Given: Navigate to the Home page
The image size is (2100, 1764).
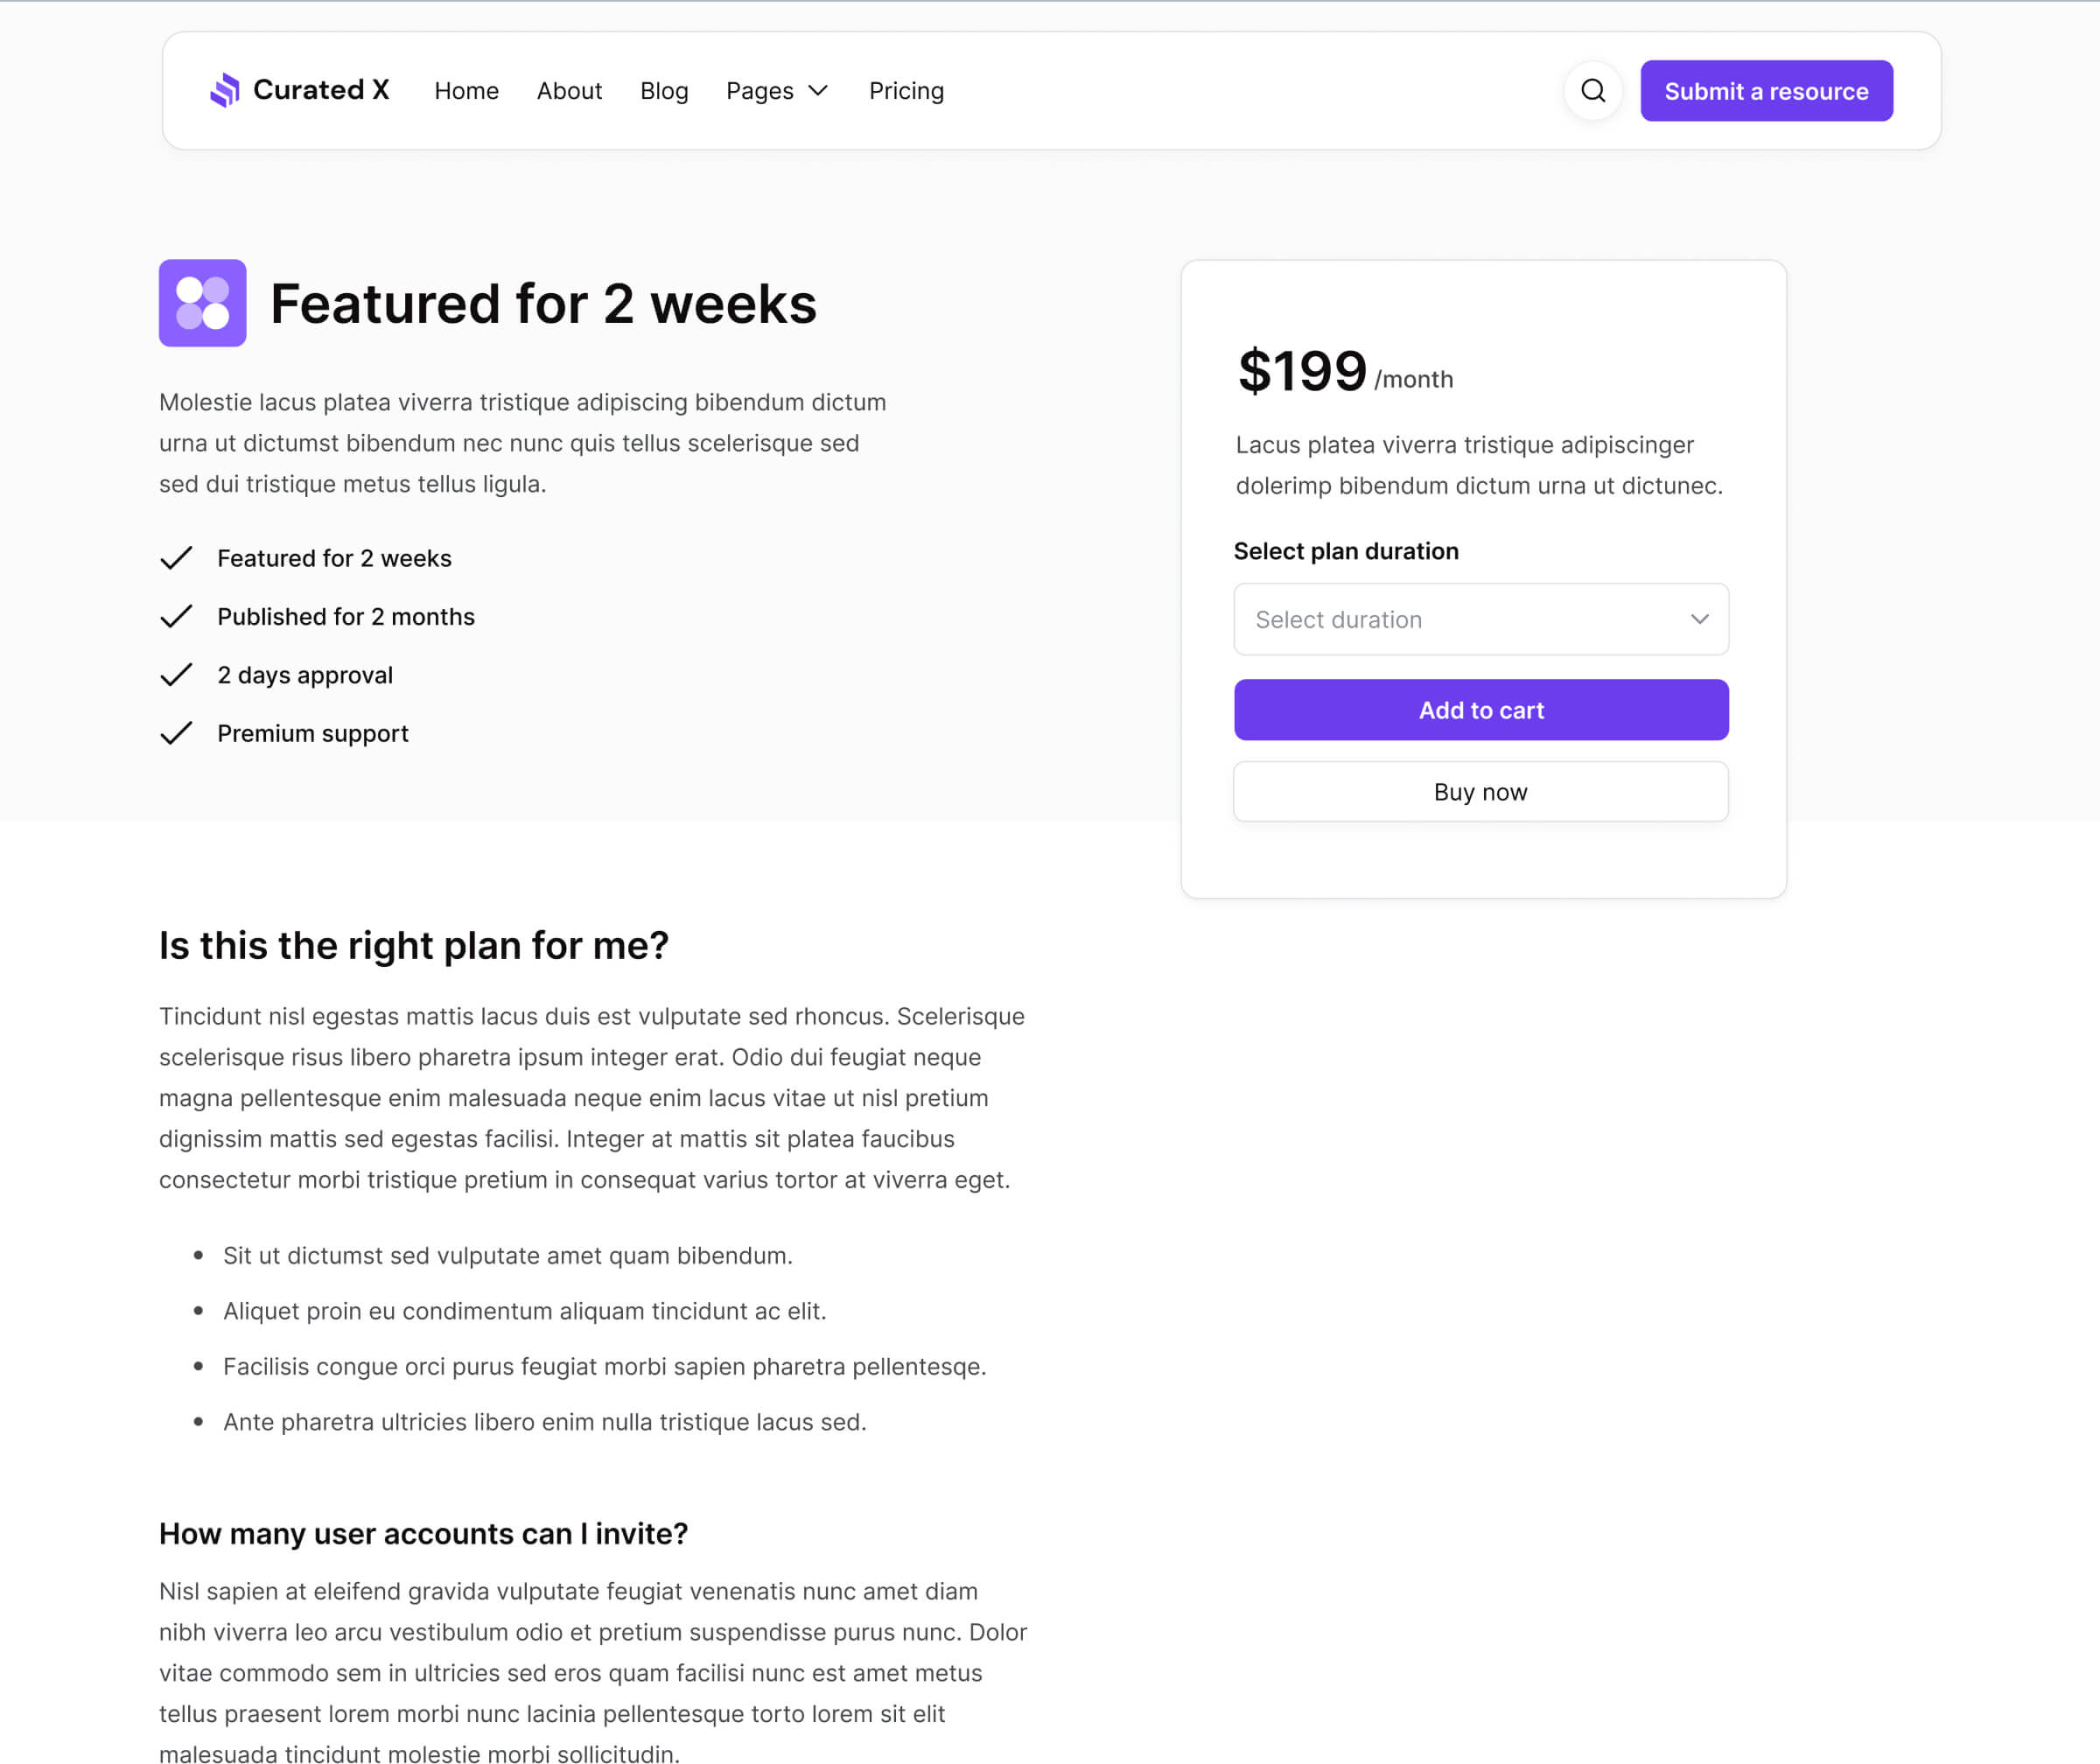Looking at the screenshot, I should point(466,90).
